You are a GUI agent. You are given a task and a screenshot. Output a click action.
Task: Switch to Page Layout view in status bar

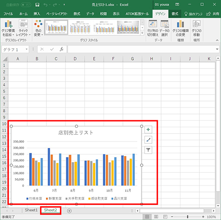tap(156, 217)
